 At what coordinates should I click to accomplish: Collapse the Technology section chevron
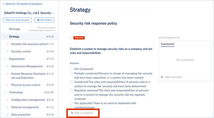tap(5, 93)
